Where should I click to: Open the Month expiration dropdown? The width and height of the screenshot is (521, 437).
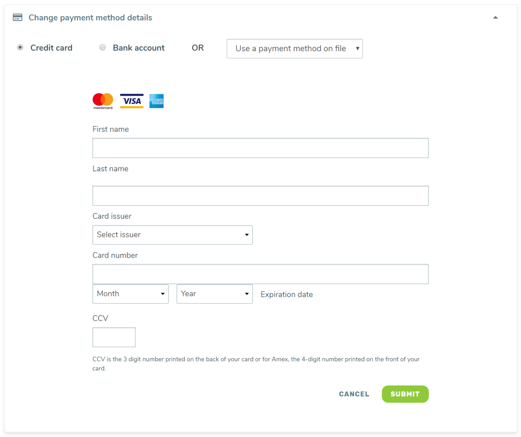click(x=130, y=294)
